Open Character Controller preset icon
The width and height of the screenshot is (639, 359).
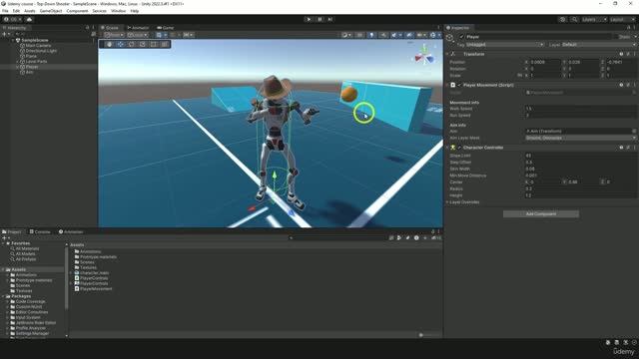pyautogui.click(x=628, y=148)
